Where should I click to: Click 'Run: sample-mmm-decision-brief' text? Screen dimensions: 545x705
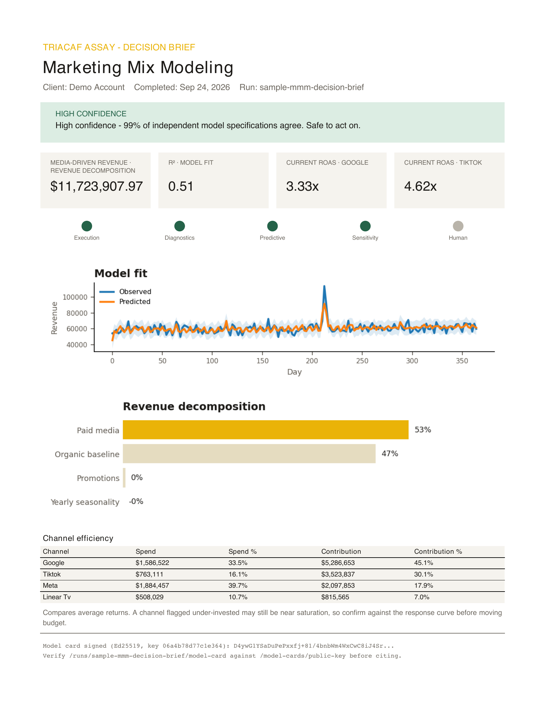(302, 87)
